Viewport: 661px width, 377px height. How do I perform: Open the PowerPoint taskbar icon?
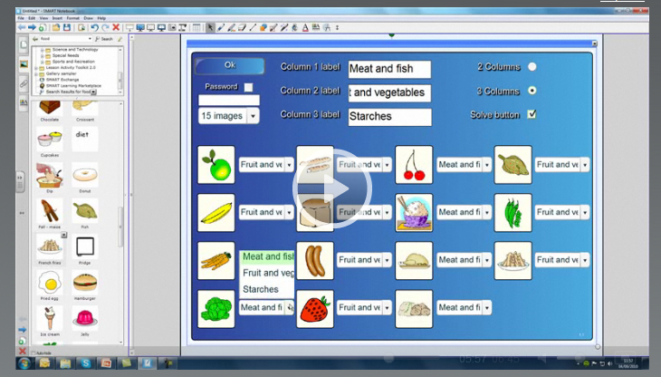pos(106,363)
